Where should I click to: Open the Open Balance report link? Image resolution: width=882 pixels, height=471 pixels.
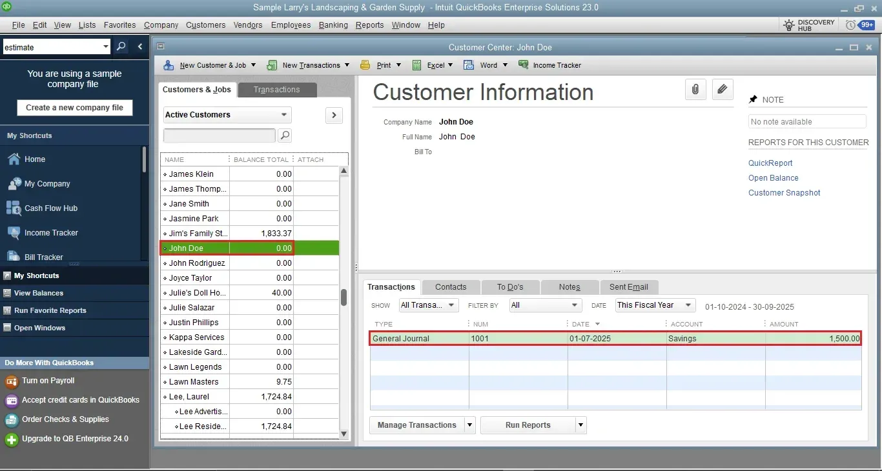774,178
